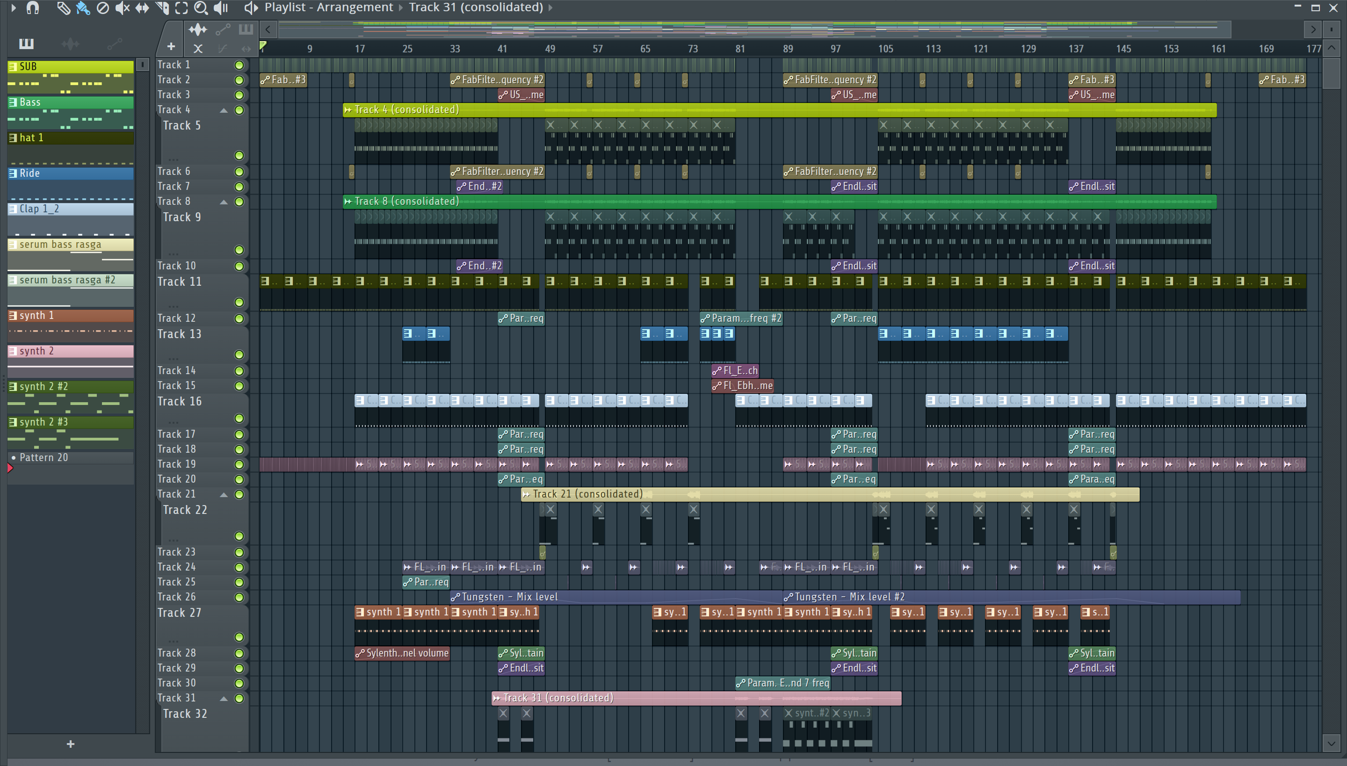
Task: Focus automation clips icon in clip toolbar
Action: coord(223,29)
